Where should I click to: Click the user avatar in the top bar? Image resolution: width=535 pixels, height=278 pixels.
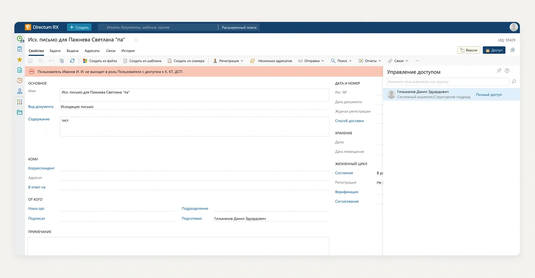(513, 27)
